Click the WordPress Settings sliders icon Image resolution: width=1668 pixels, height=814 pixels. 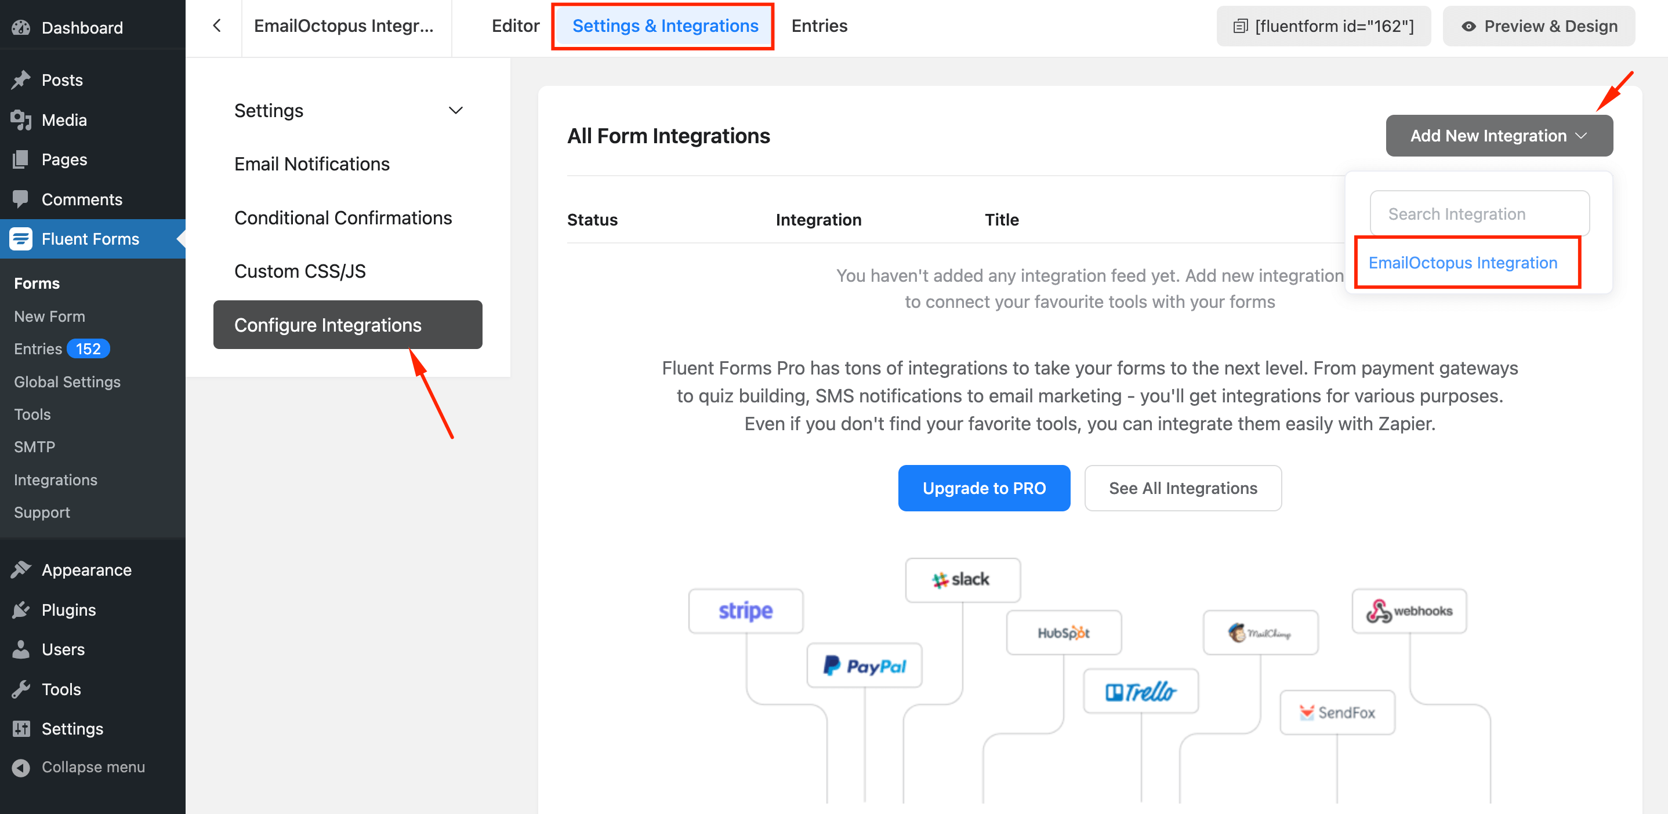click(21, 729)
